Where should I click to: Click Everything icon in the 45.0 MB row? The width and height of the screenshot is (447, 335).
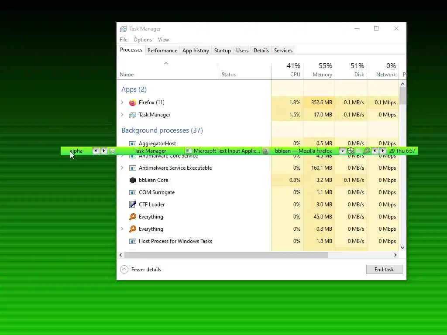click(x=132, y=217)
